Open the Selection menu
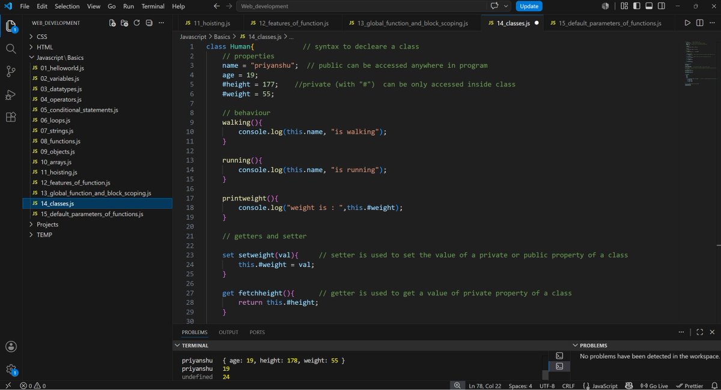 pos(67,6)
